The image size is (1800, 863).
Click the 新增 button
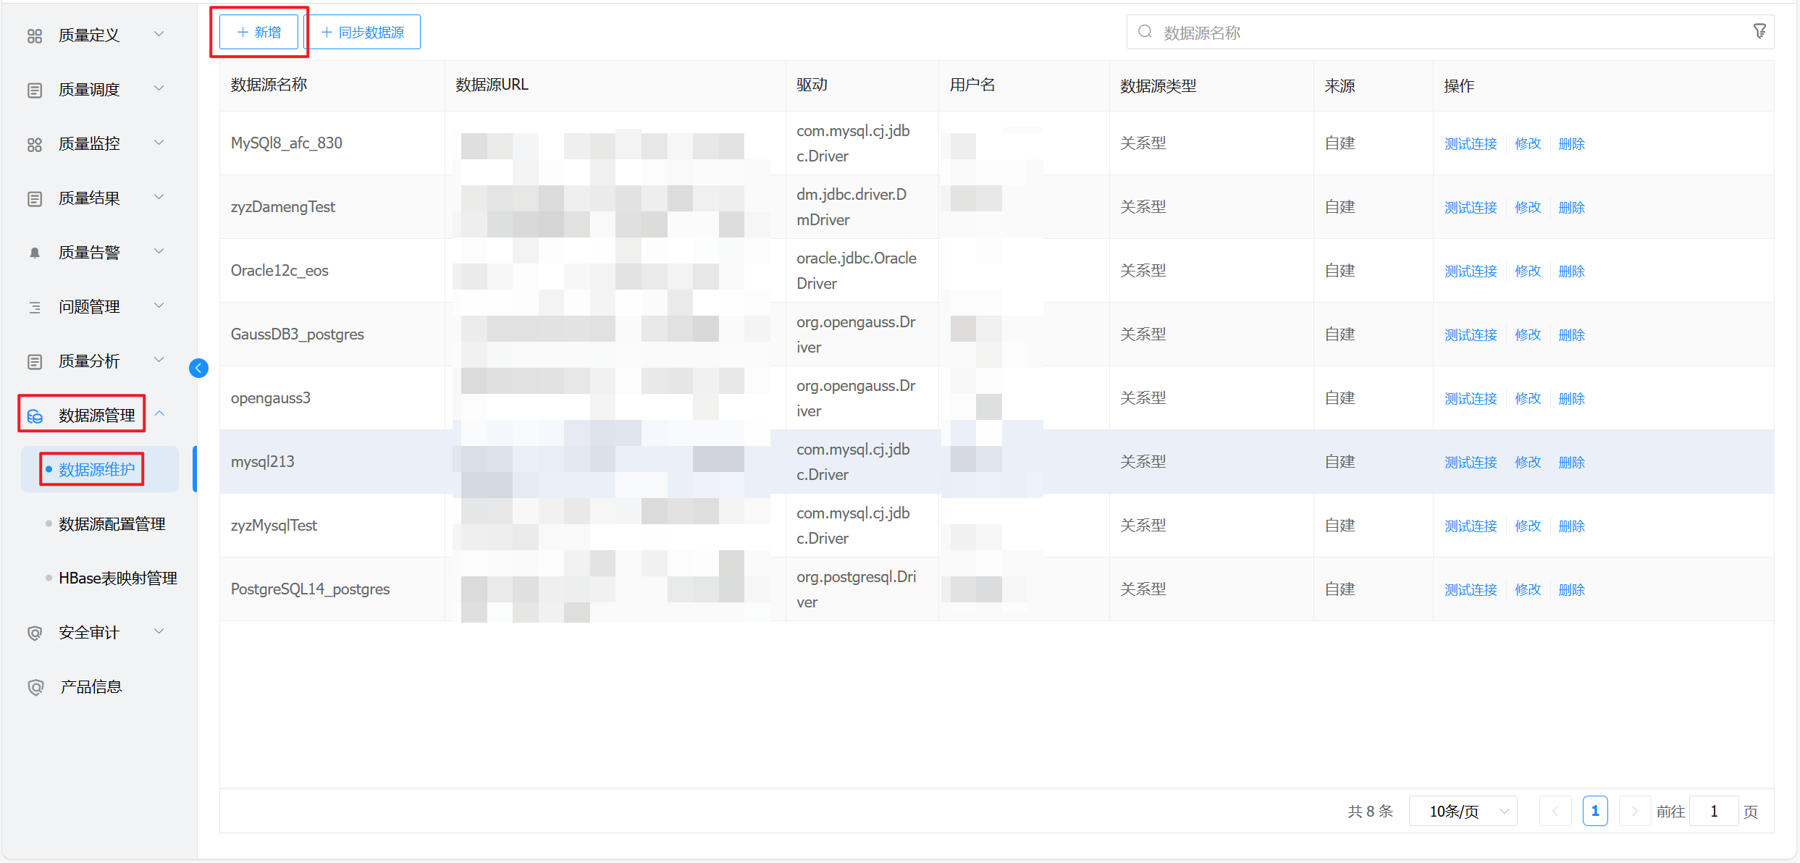pos(259,33)
